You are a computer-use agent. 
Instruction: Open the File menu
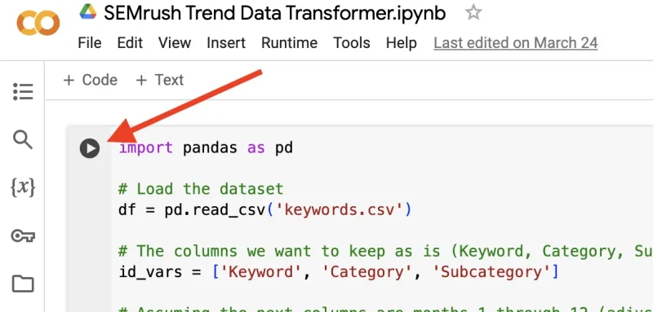[x=90, y=43]
